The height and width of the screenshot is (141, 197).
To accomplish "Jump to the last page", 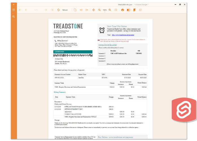I will [x=52, y=10].
